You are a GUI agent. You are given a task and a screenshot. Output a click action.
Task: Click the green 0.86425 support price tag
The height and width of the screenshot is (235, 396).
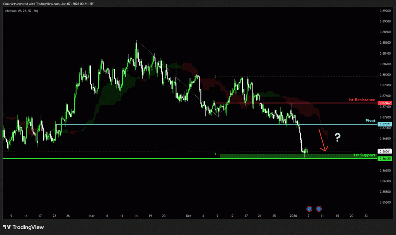point(386,159)
